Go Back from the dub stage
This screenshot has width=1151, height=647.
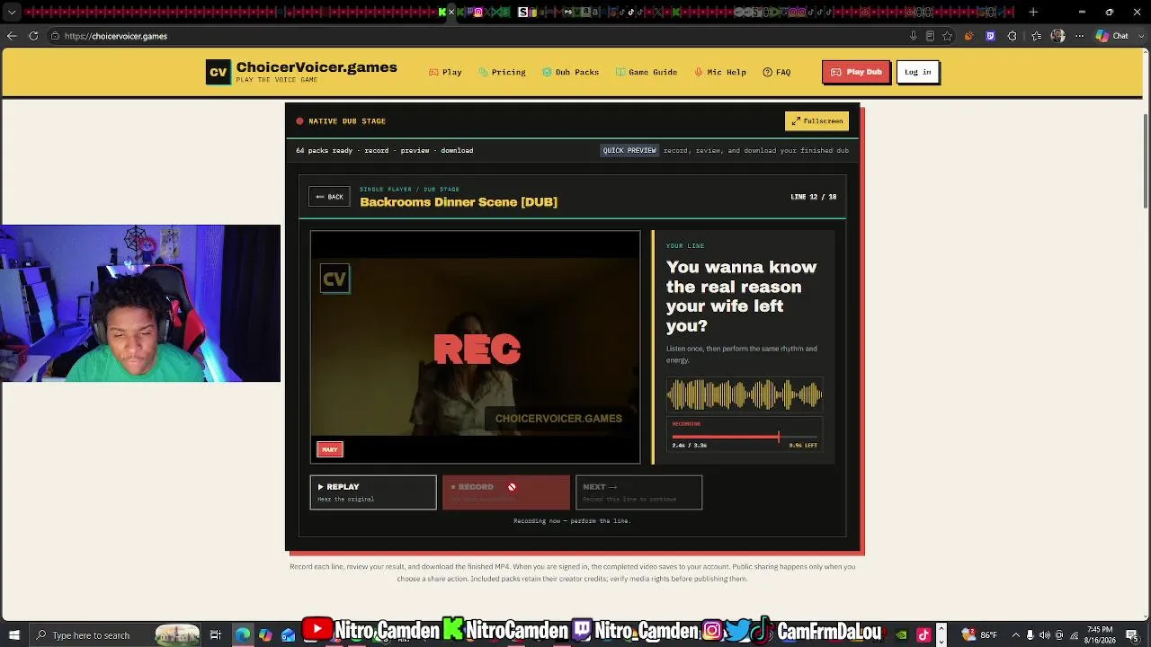tap(329, 197)
